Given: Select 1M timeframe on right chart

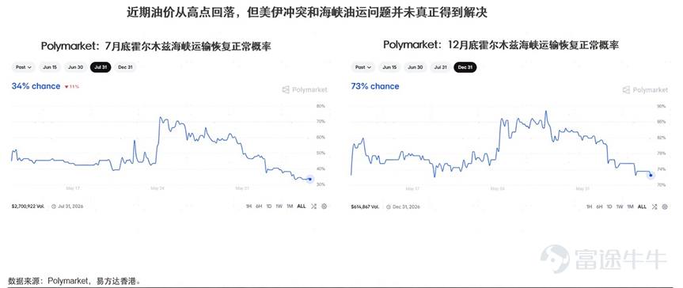Looking at the screenshot, I should [x=630, y=207].
